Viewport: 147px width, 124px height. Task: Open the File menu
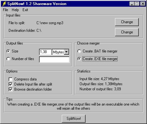(5, 10)
